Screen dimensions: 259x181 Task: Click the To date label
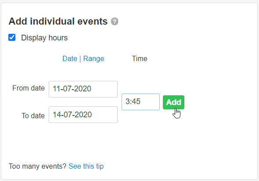point(33,116)
